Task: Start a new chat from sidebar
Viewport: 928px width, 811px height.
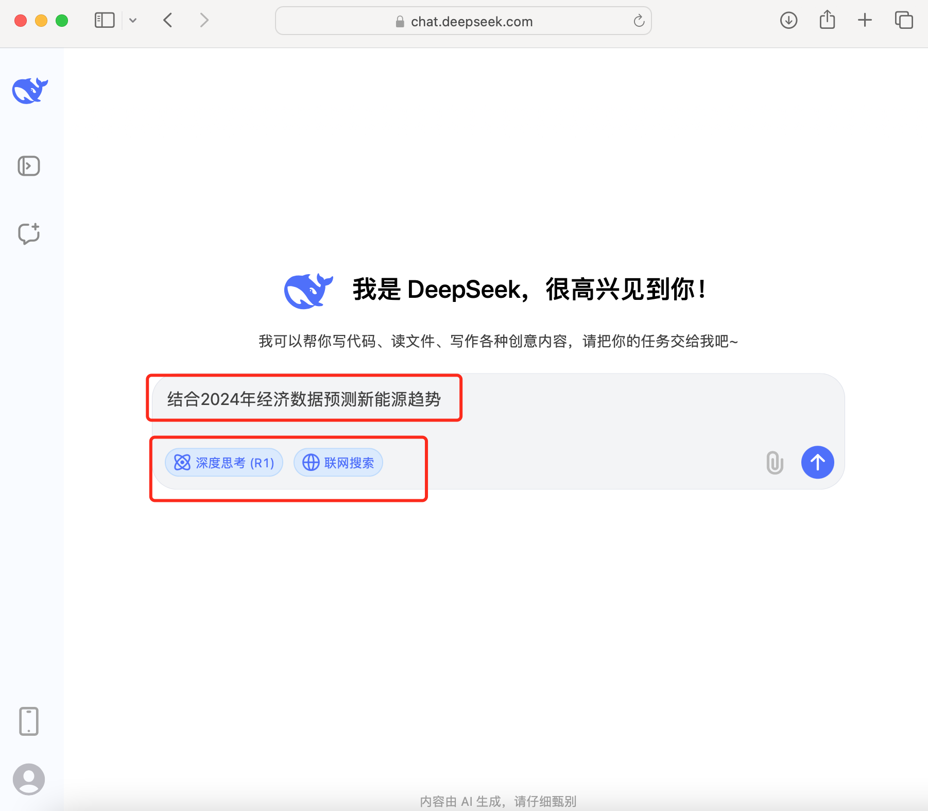Action: pyautogui.click(x=29, y=233)
